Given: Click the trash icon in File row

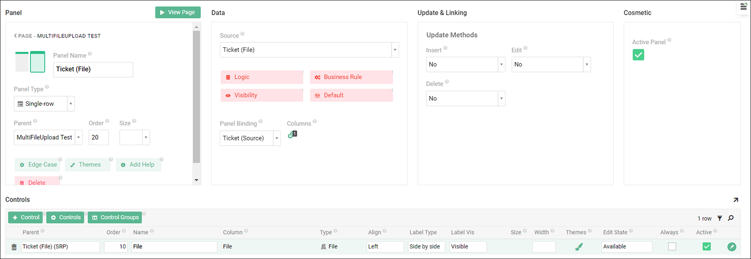Looking at the screenshot, I should pos(14,247).
